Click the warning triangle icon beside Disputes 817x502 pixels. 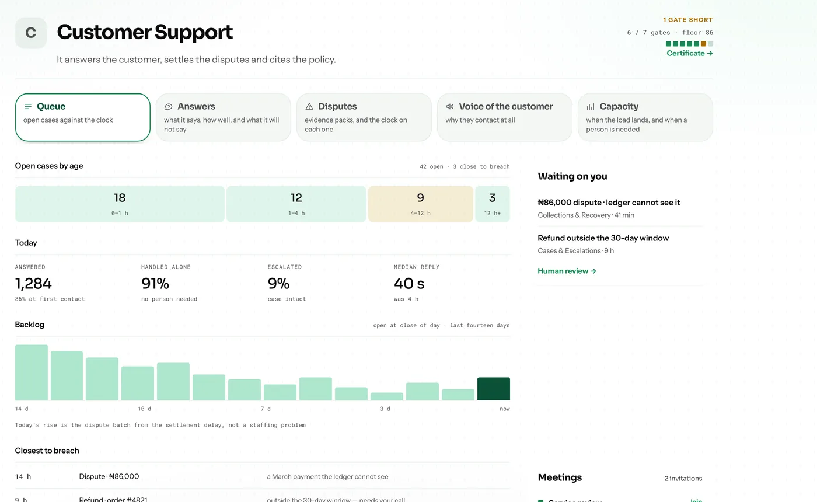pyautogui.click(x=309, y=107)
